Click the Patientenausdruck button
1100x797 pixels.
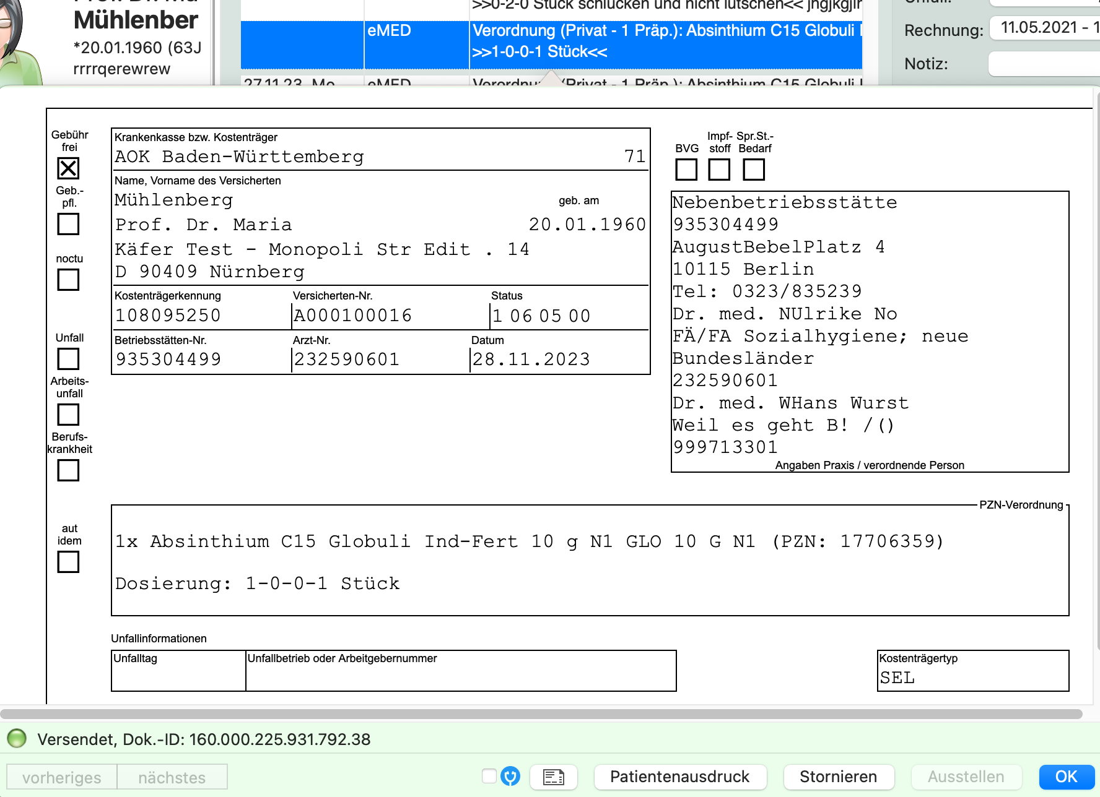(x=680, y=777)
